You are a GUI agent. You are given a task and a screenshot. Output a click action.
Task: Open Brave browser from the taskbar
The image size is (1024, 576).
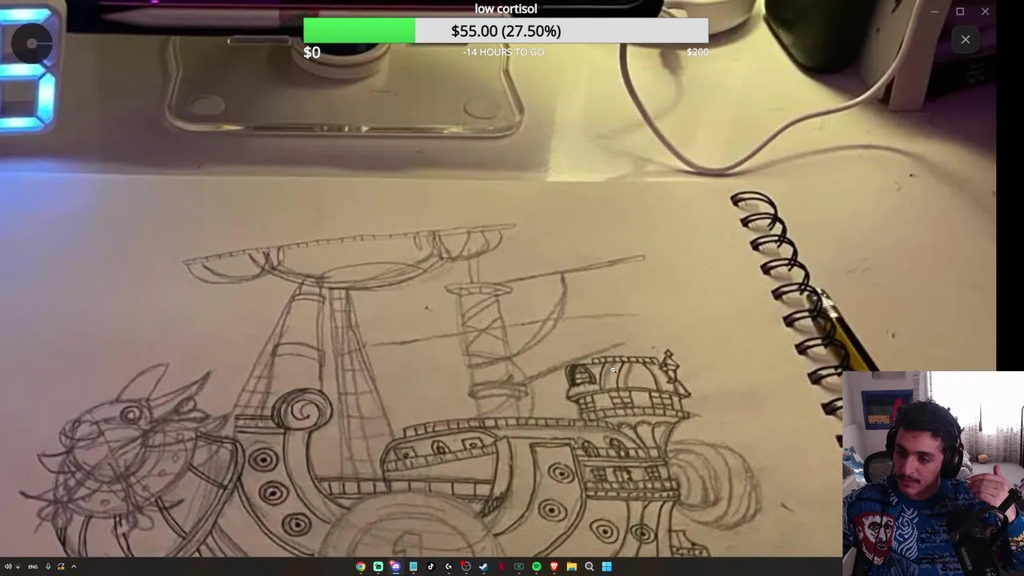pos(554,566)
